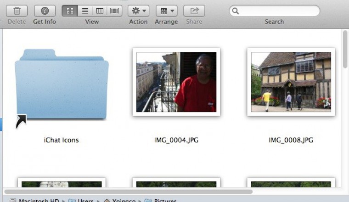349x202 pixels.
Task: Click the magnifying glass search icon
Action: [235, 11]
